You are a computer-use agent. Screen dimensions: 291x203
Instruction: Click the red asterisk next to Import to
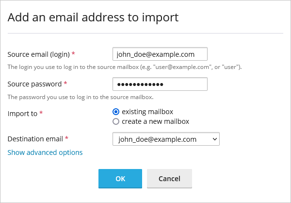(41, 113)
